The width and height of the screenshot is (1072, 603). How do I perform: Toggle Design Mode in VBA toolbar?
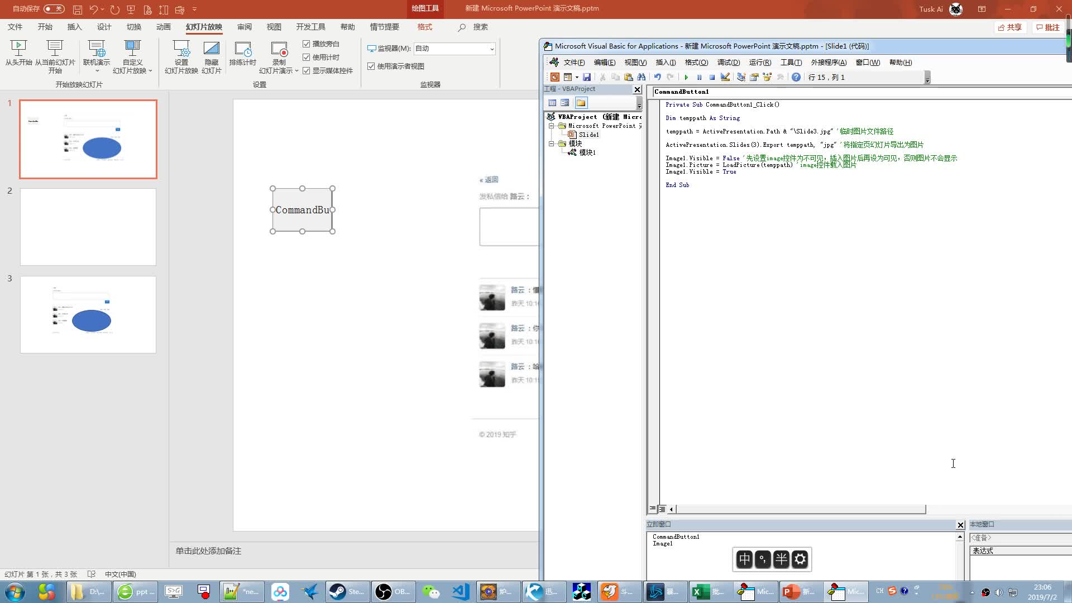pyautogui.click(x=725, y=77)
